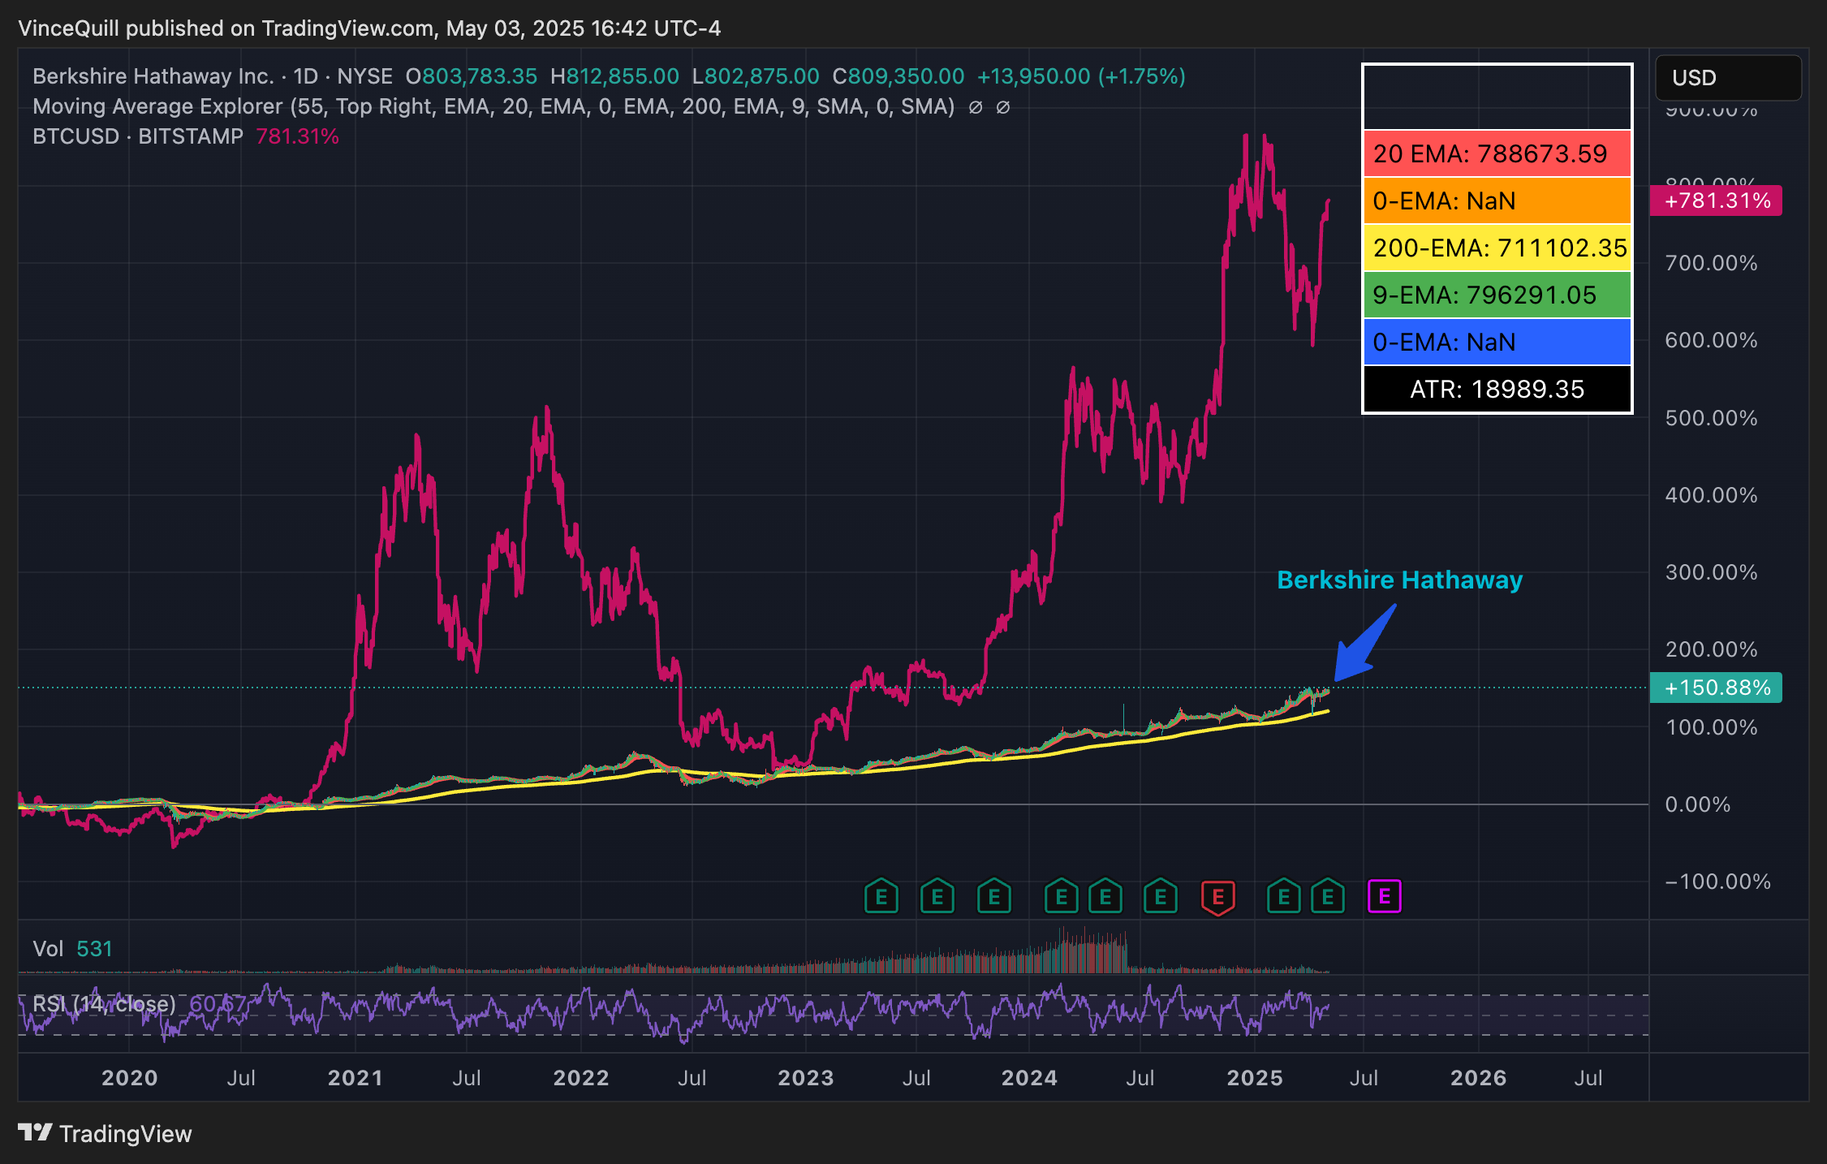
Task: Click the purple E earnings marker
Action: coord(1385,897)
